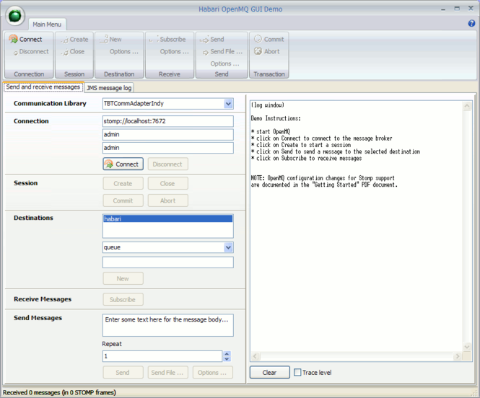
Task: Click Create in the ribbon Session group
Action: pos(74,40)
